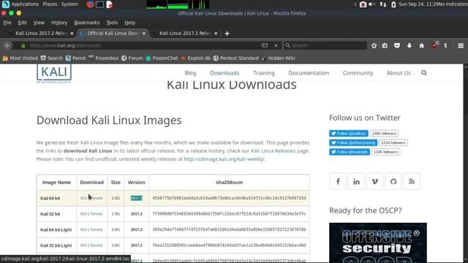Switch to the Kali Linux 2017.2 Release tab
The height and width of the screenshot is (263, 468).
(41, 33)
